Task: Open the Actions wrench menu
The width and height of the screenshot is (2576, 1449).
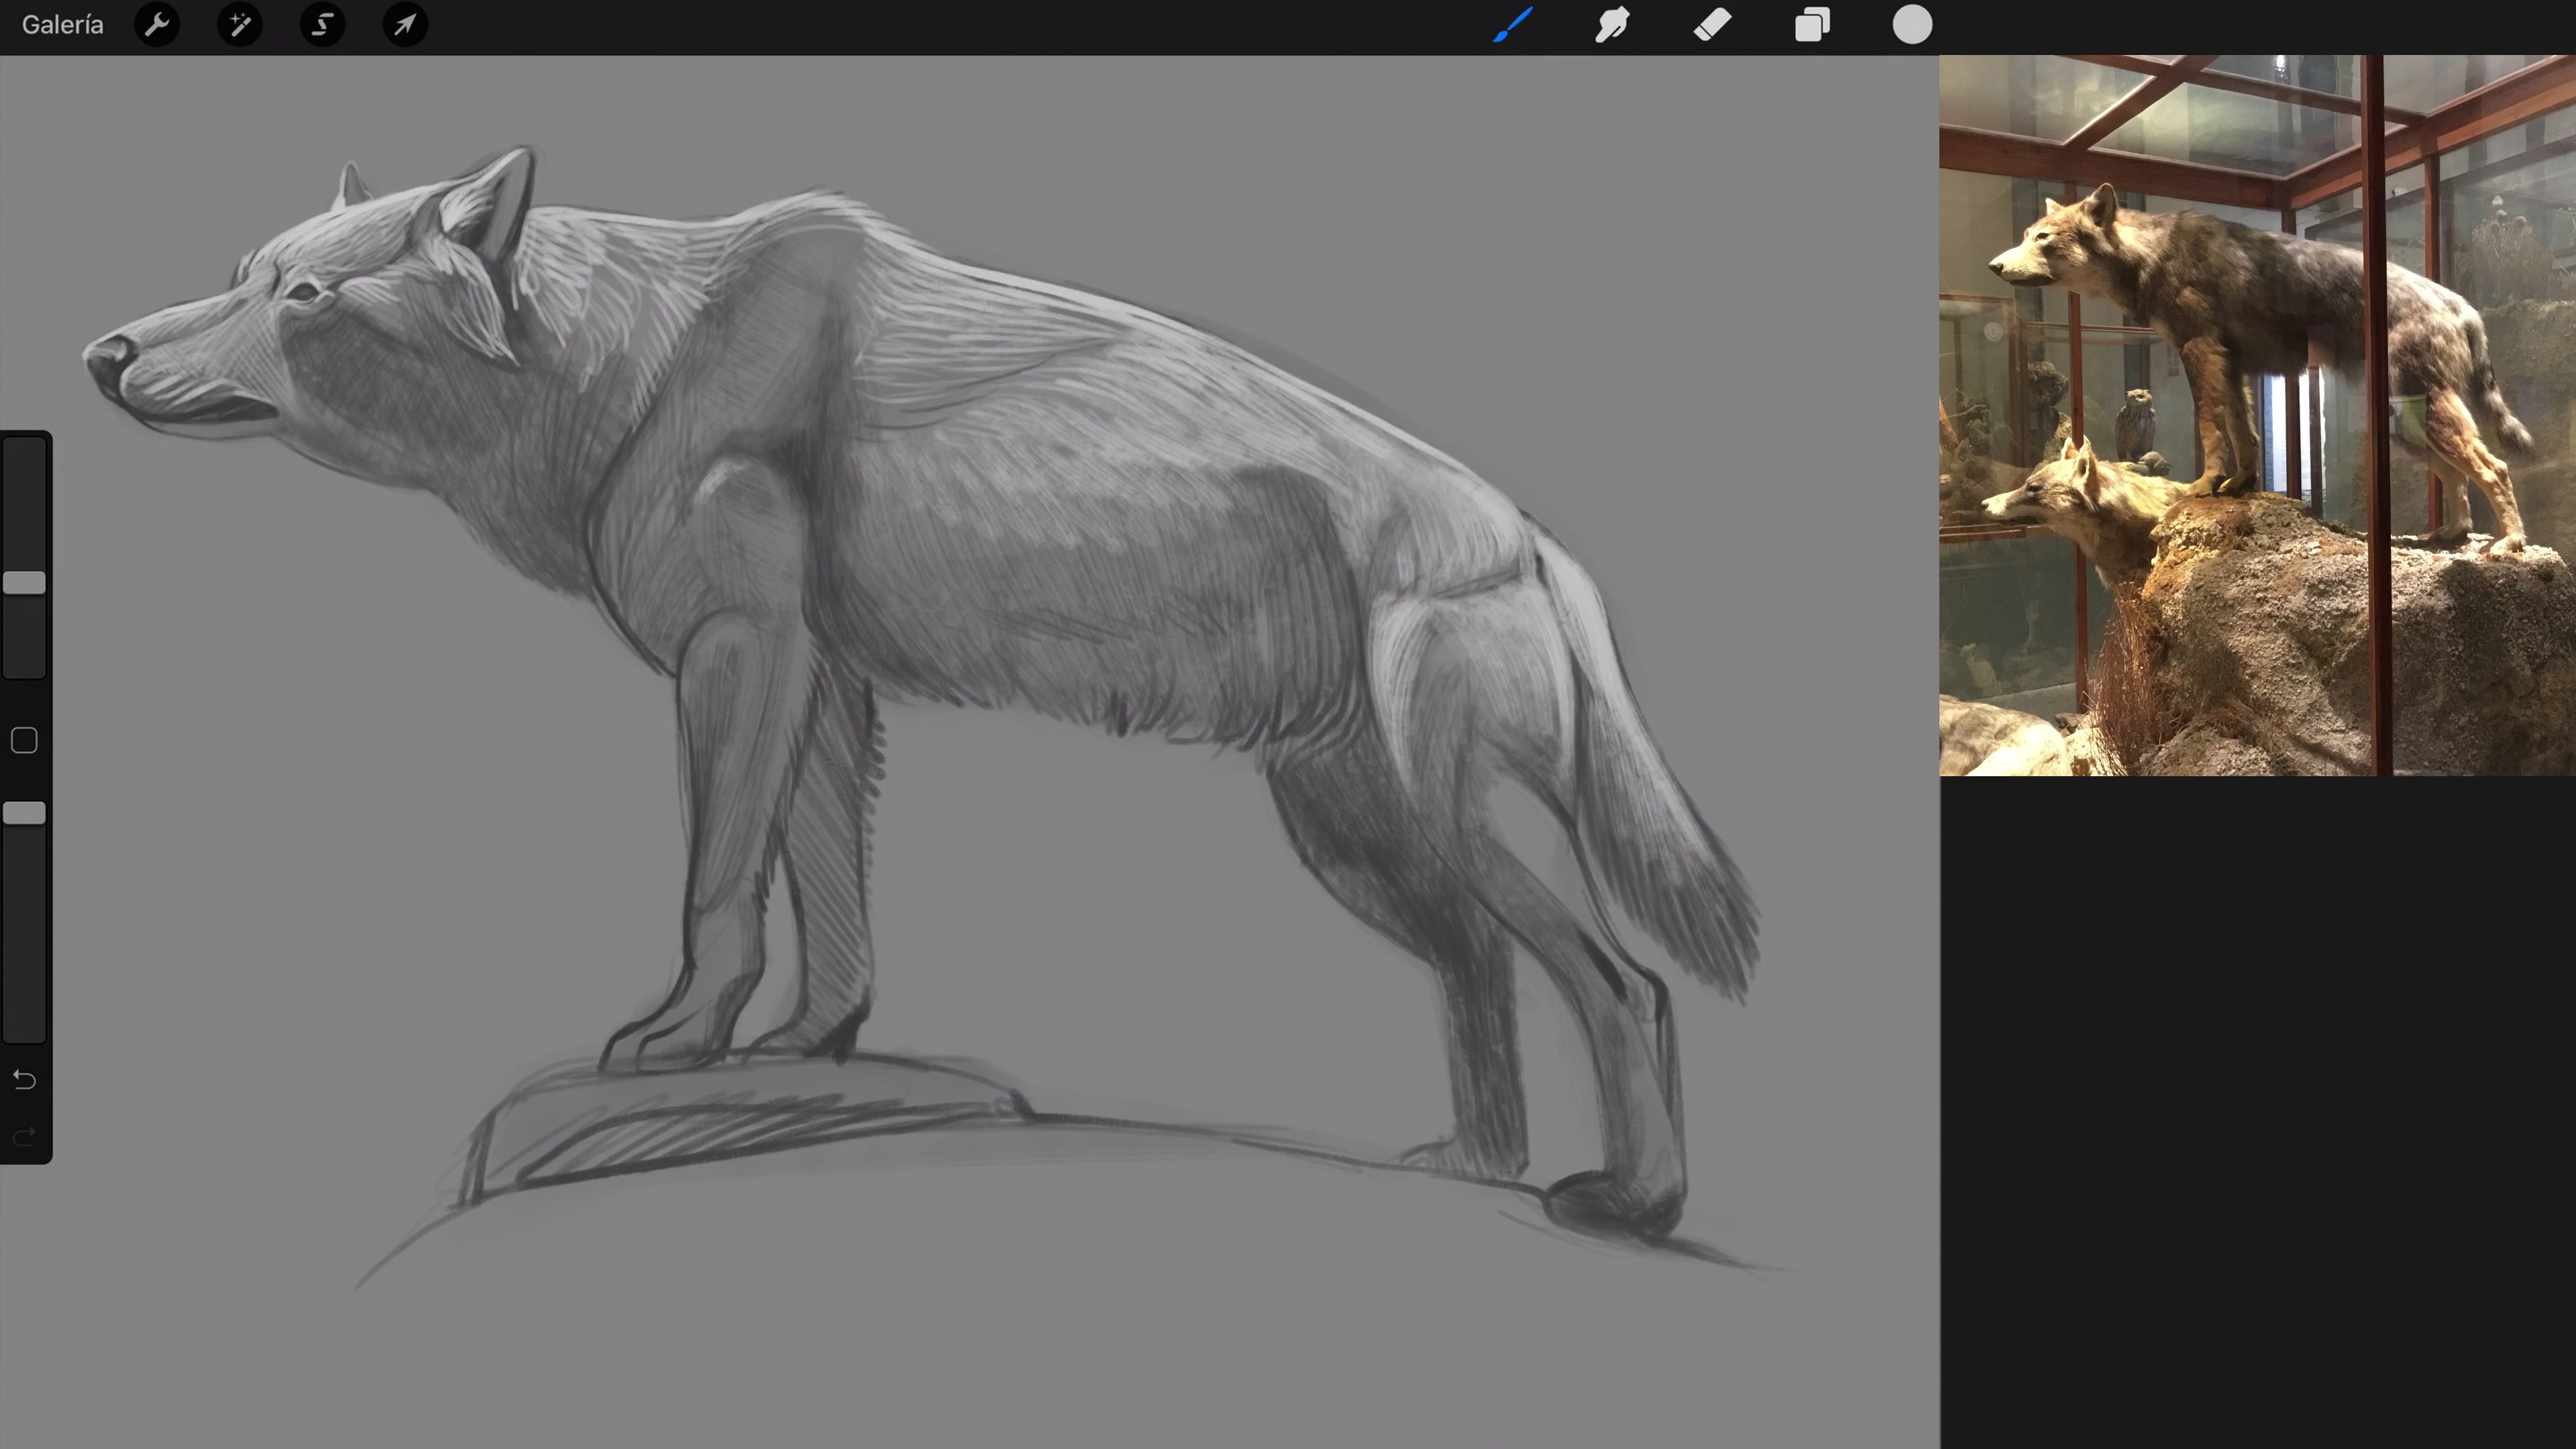Action: [157, 25]
